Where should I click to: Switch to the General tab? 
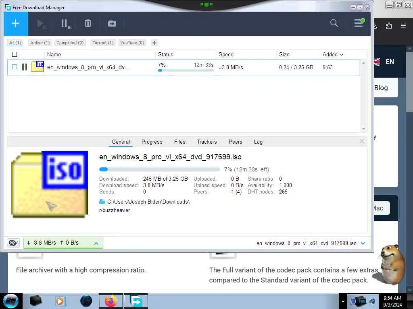pyautogui.click(x=121, y=142)
